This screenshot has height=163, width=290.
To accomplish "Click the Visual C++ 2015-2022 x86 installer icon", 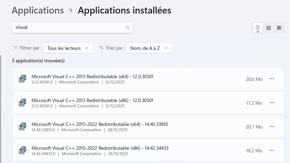I will pyautogui.click(x=23, y=151).
